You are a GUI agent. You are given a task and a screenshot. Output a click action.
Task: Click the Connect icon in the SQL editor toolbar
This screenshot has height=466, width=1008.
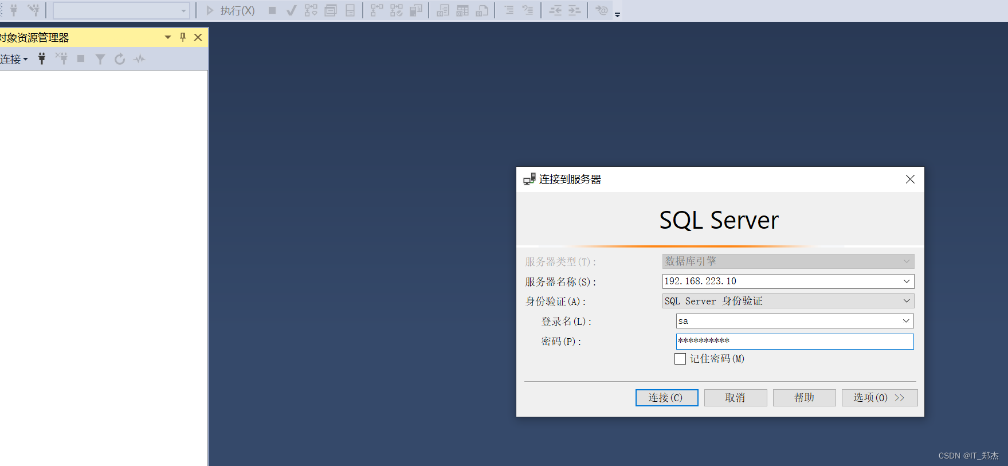coord(14,10)
